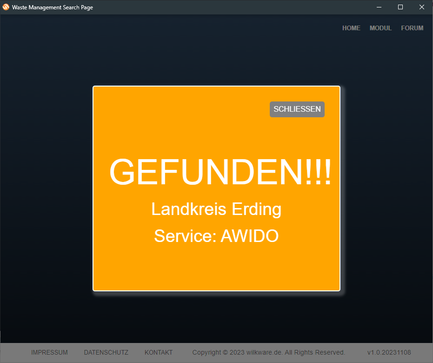Open the FORUM menu link
Viewport: 433px width, 363px height.
tap(412, 28)
